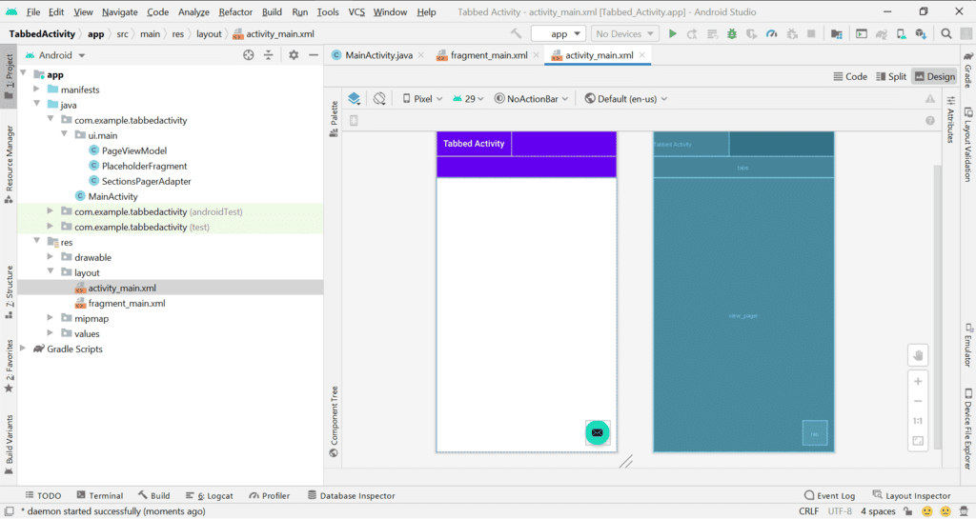Expand the drawable folder

coord(51,256)
